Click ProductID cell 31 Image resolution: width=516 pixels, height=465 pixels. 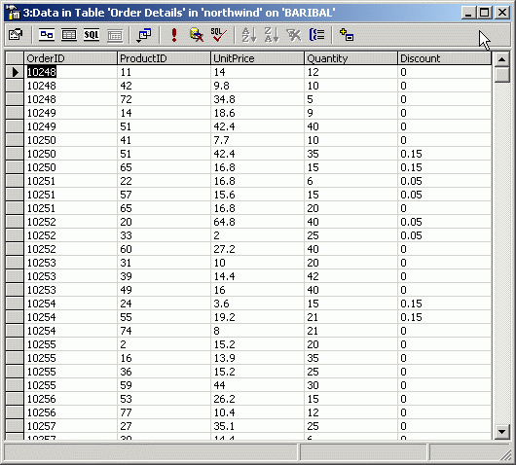(164, 263)
